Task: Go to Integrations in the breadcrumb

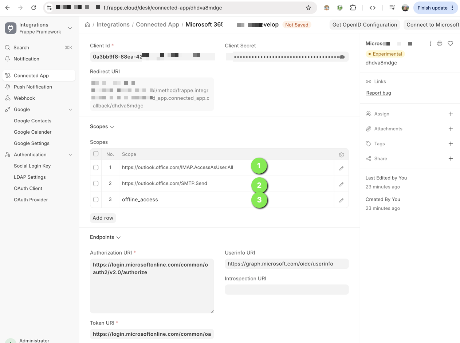Action: [113, 24]
